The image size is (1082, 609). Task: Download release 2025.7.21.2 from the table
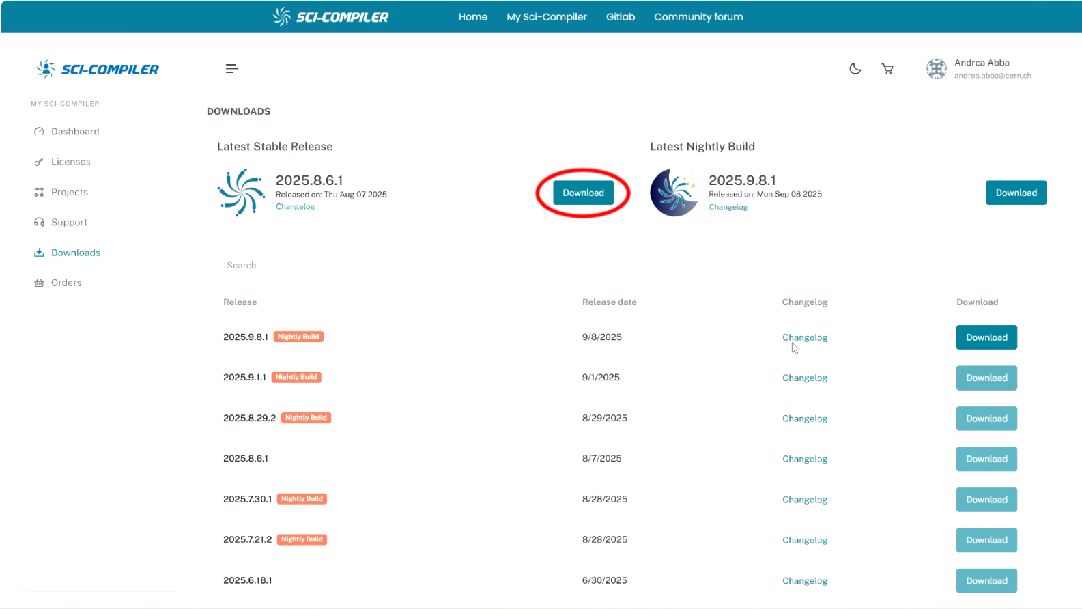point(986,540)
